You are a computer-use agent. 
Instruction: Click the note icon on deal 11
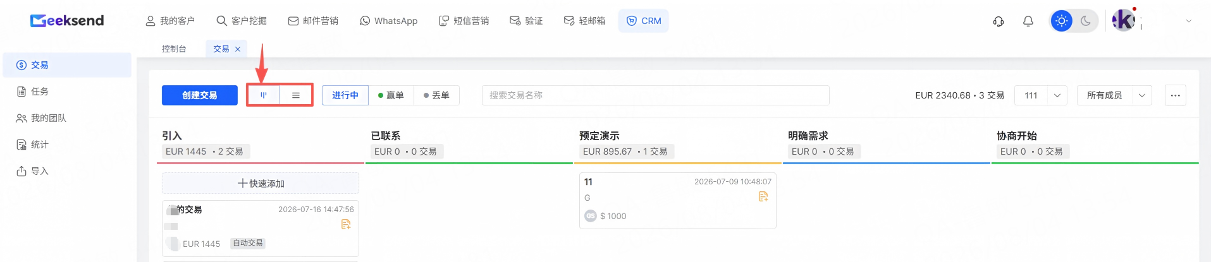763,197
